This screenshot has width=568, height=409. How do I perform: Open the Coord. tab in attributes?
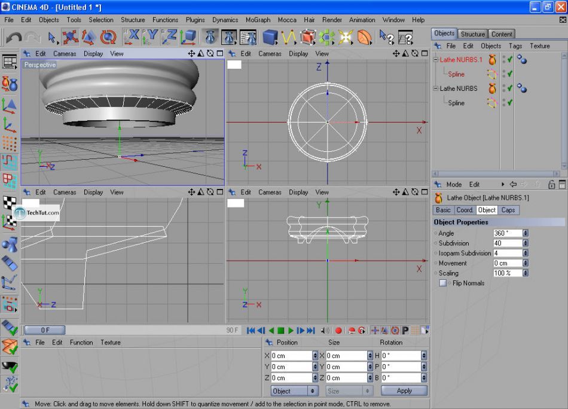click(x=465, y=210)
